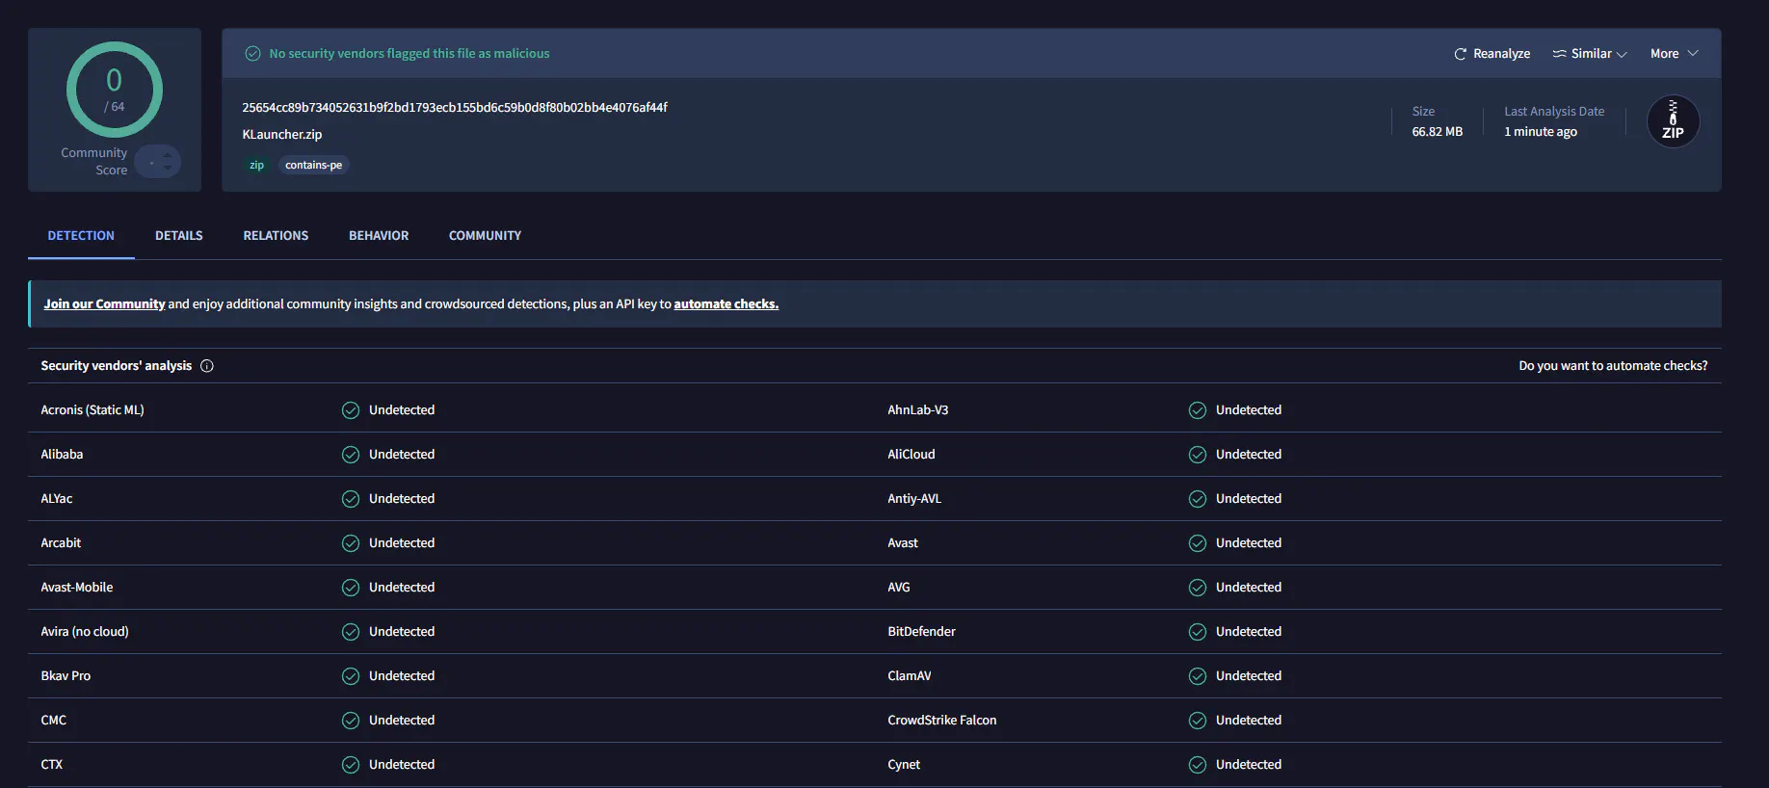Click the ZIP file type icon
This screenshot has height=788, width=1769.
[x=1673, y=121]
